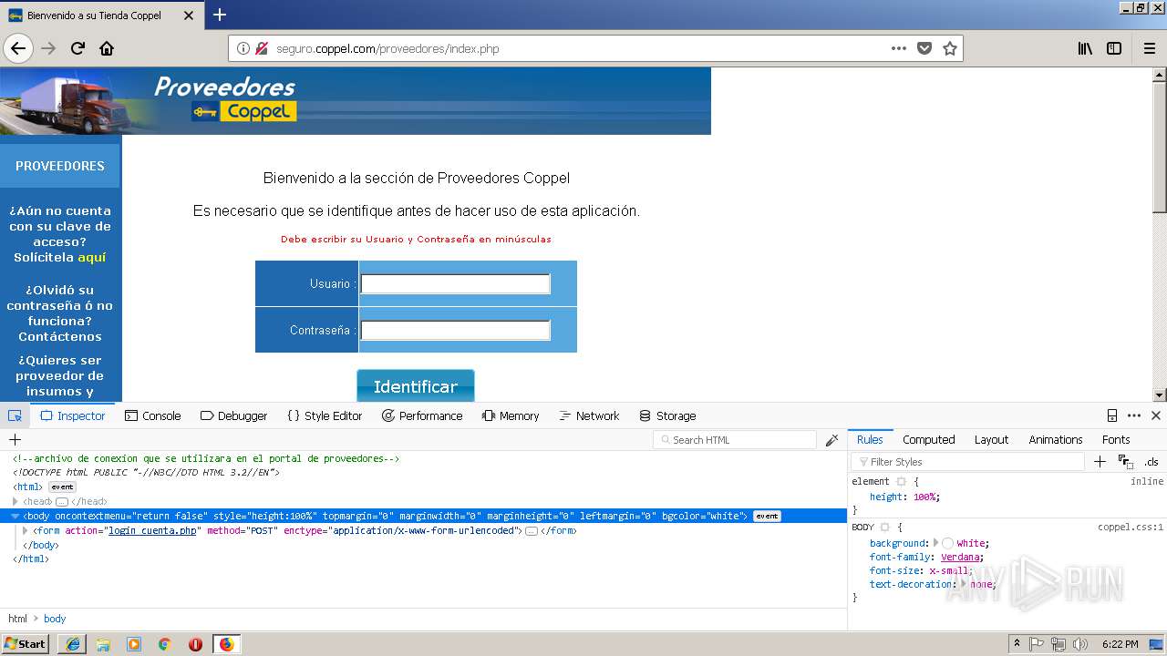This screenshot has height=656, width=1167.
Task: Bookmark this page with the star
Action: coord(950,48)
